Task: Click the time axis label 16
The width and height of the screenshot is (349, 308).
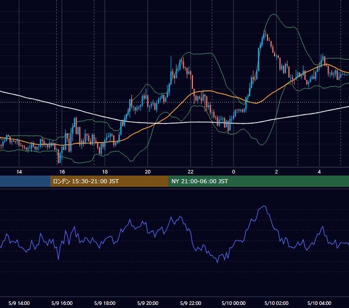Action: pos(62,172)
